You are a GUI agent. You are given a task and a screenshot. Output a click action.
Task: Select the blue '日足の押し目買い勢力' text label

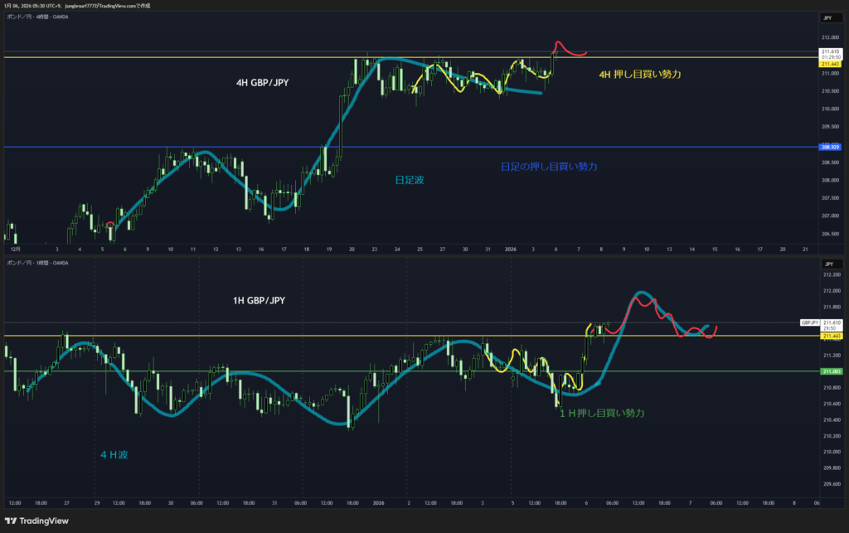coord(549,167)
